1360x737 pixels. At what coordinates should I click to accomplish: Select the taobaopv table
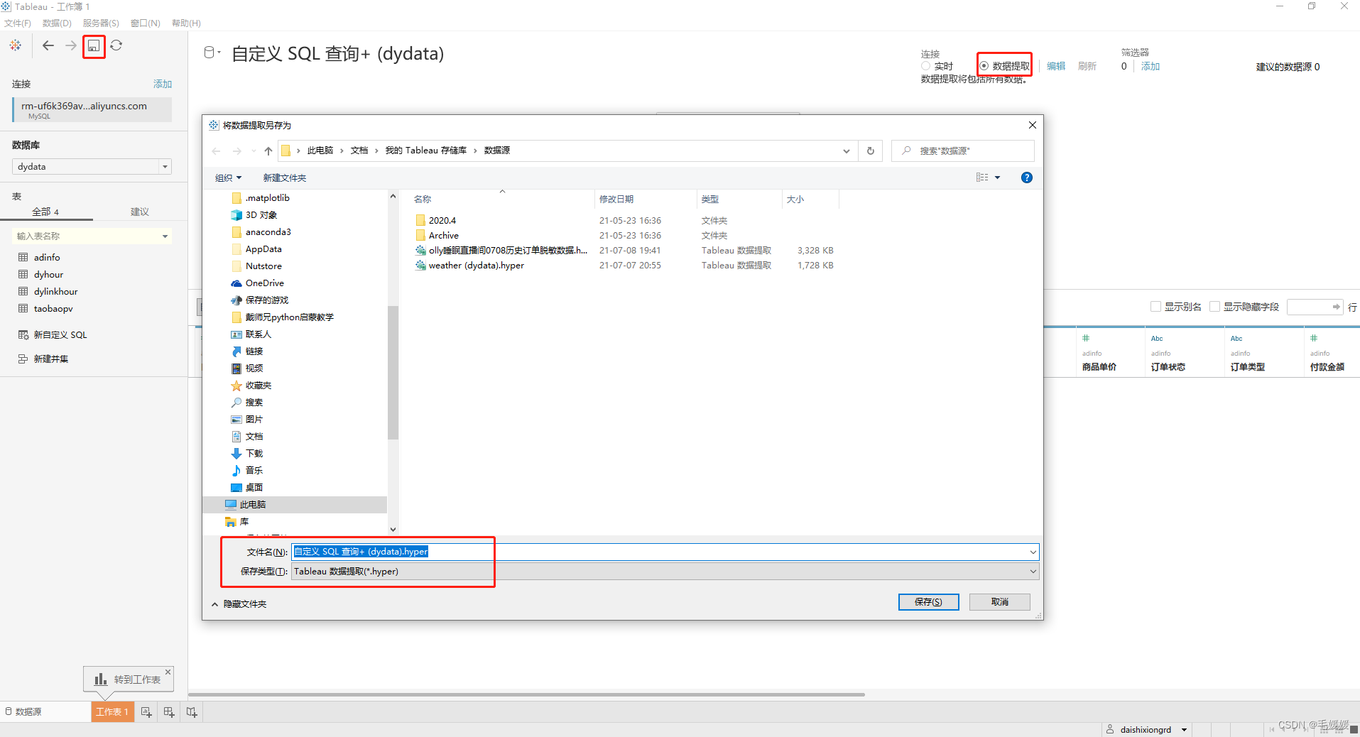point(53,308)
